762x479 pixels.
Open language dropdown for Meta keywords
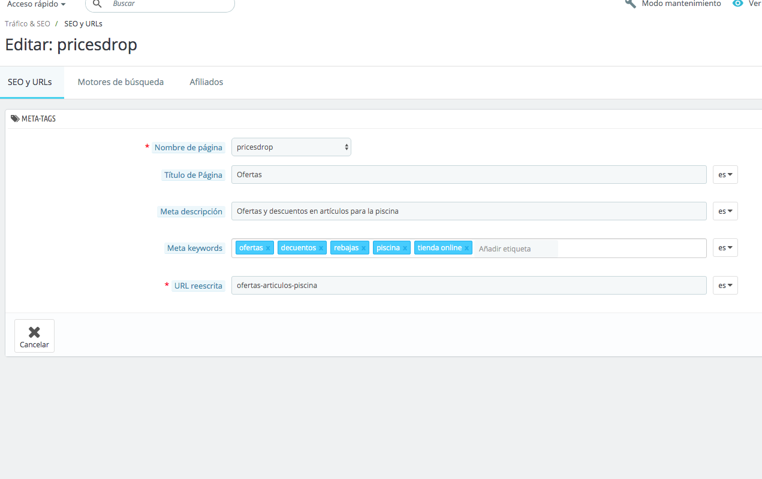click(x=725, y=248)
